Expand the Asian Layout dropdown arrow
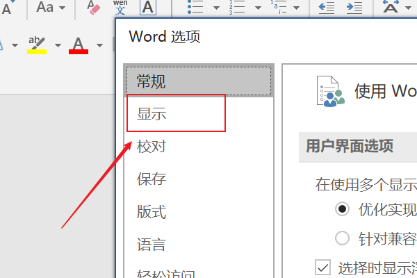 [x=408, y=8]
